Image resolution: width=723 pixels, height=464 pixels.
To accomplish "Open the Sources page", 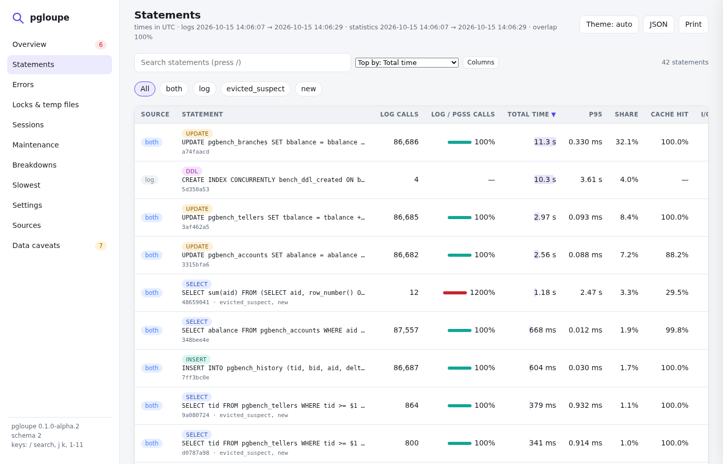I will click(x=59, y=225).
